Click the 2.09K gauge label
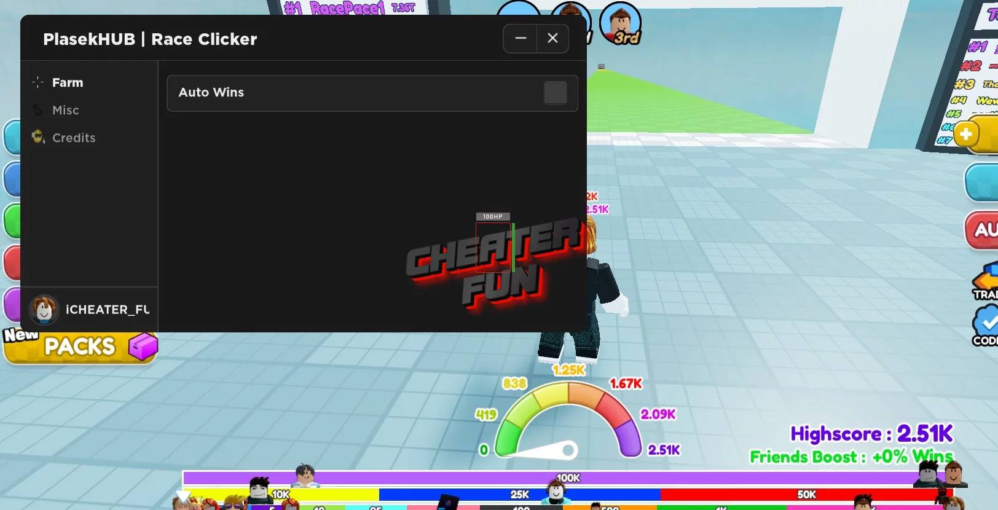 658,414
